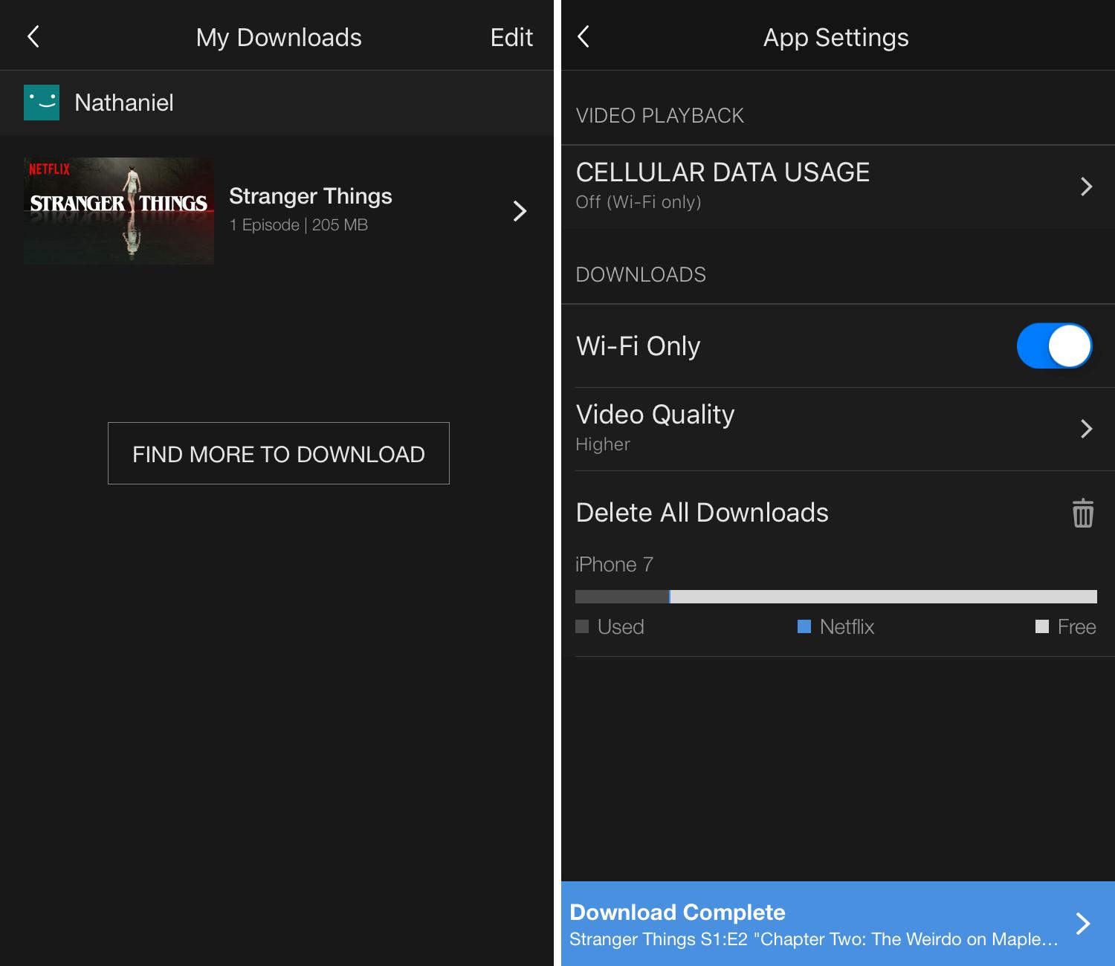Tap the Netflix legend swatch
Screen dimensions: 1115x966
(804, 626)
